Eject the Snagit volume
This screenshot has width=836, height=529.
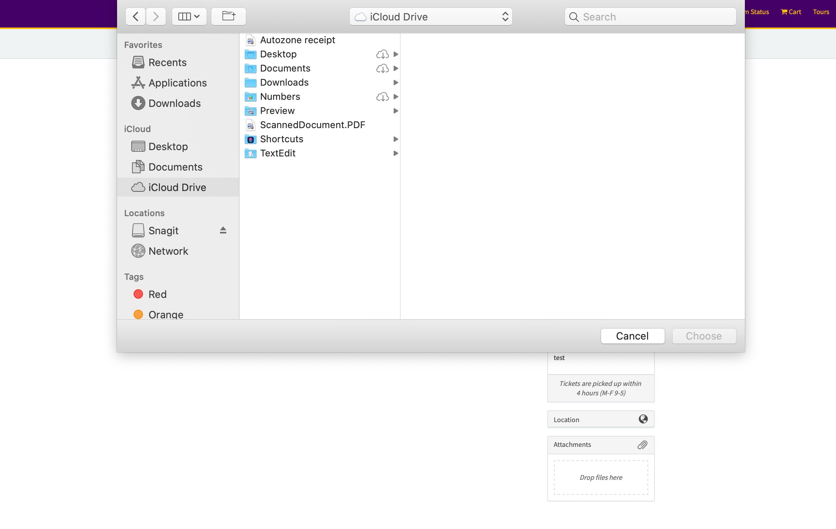[223, 230]
